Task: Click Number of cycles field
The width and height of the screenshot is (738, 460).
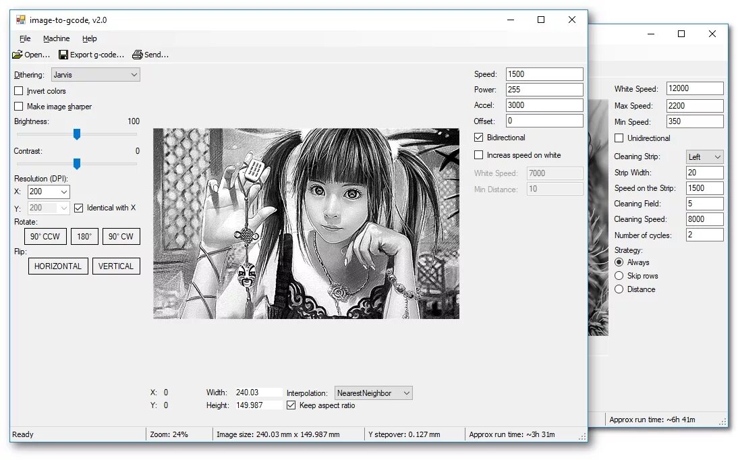Action: tap(704, 235)
